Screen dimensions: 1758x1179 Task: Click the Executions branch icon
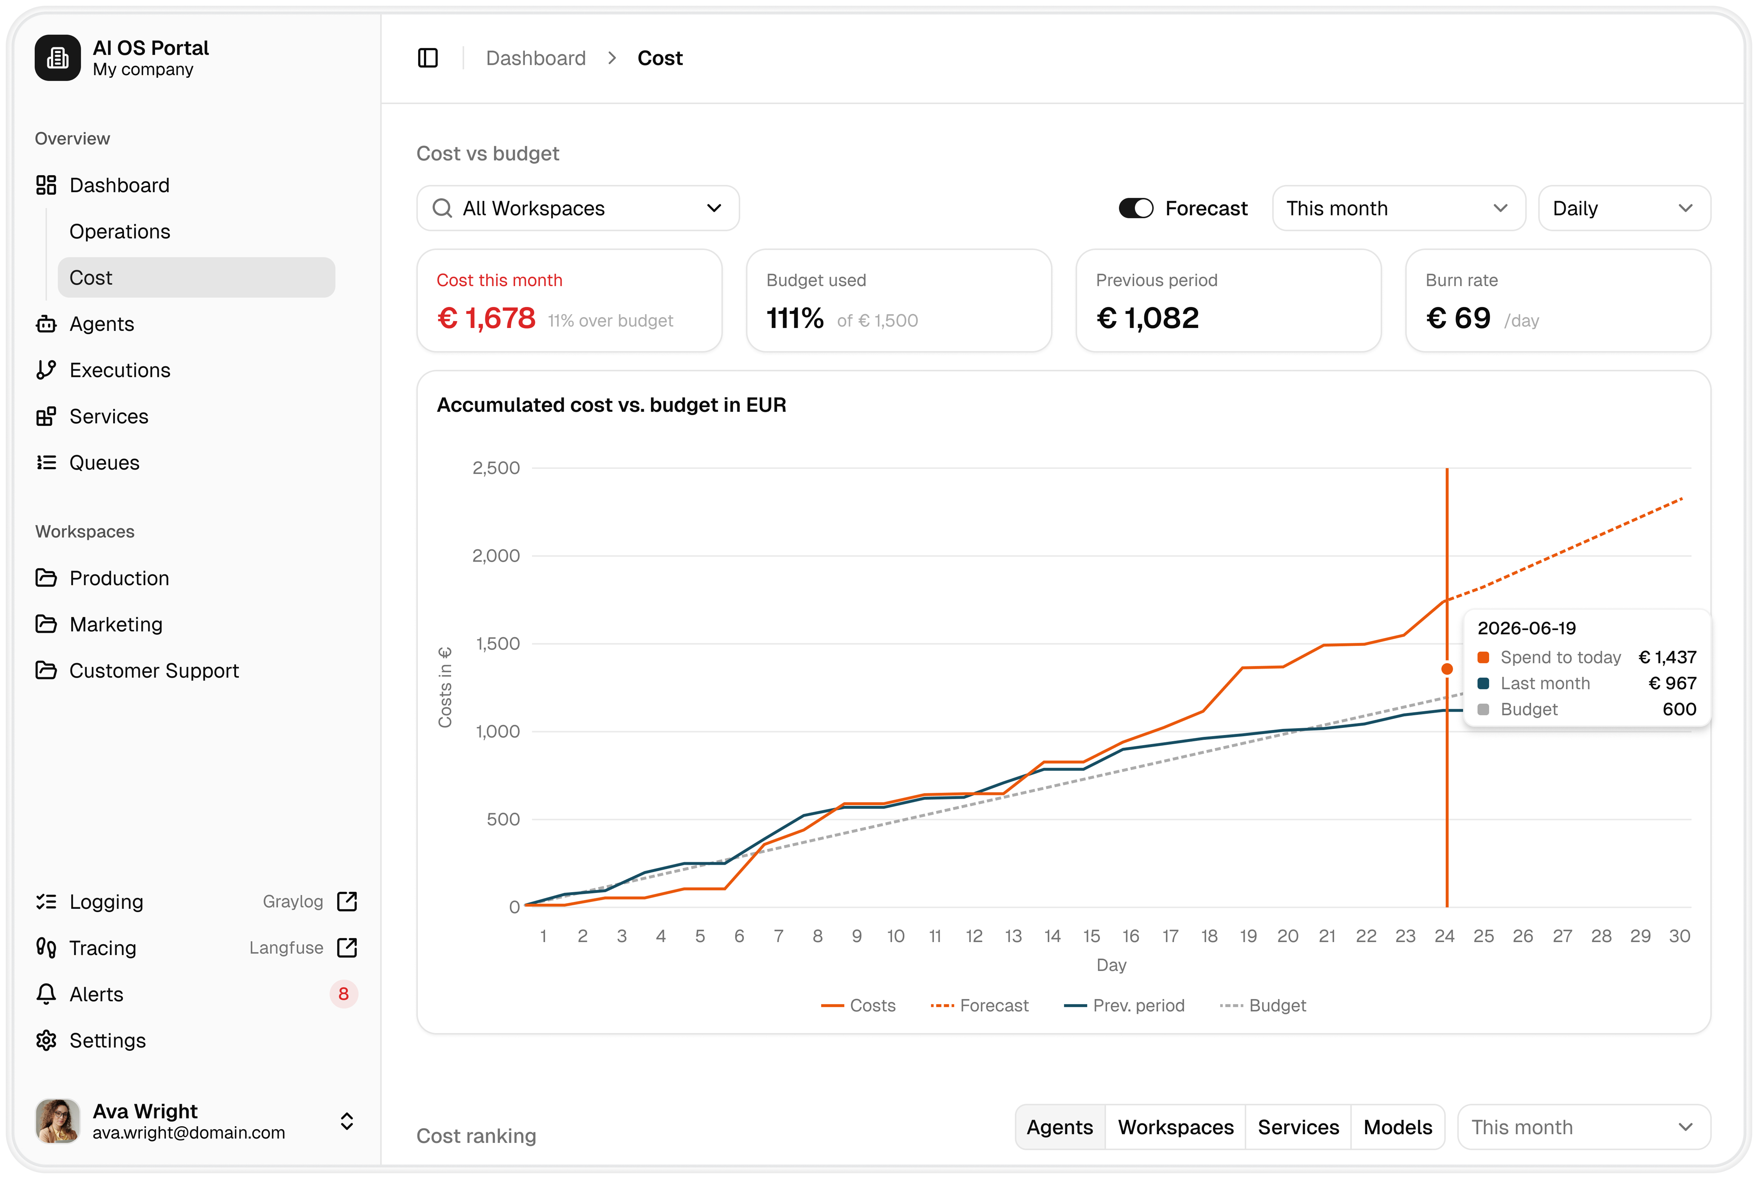(46, 370)
